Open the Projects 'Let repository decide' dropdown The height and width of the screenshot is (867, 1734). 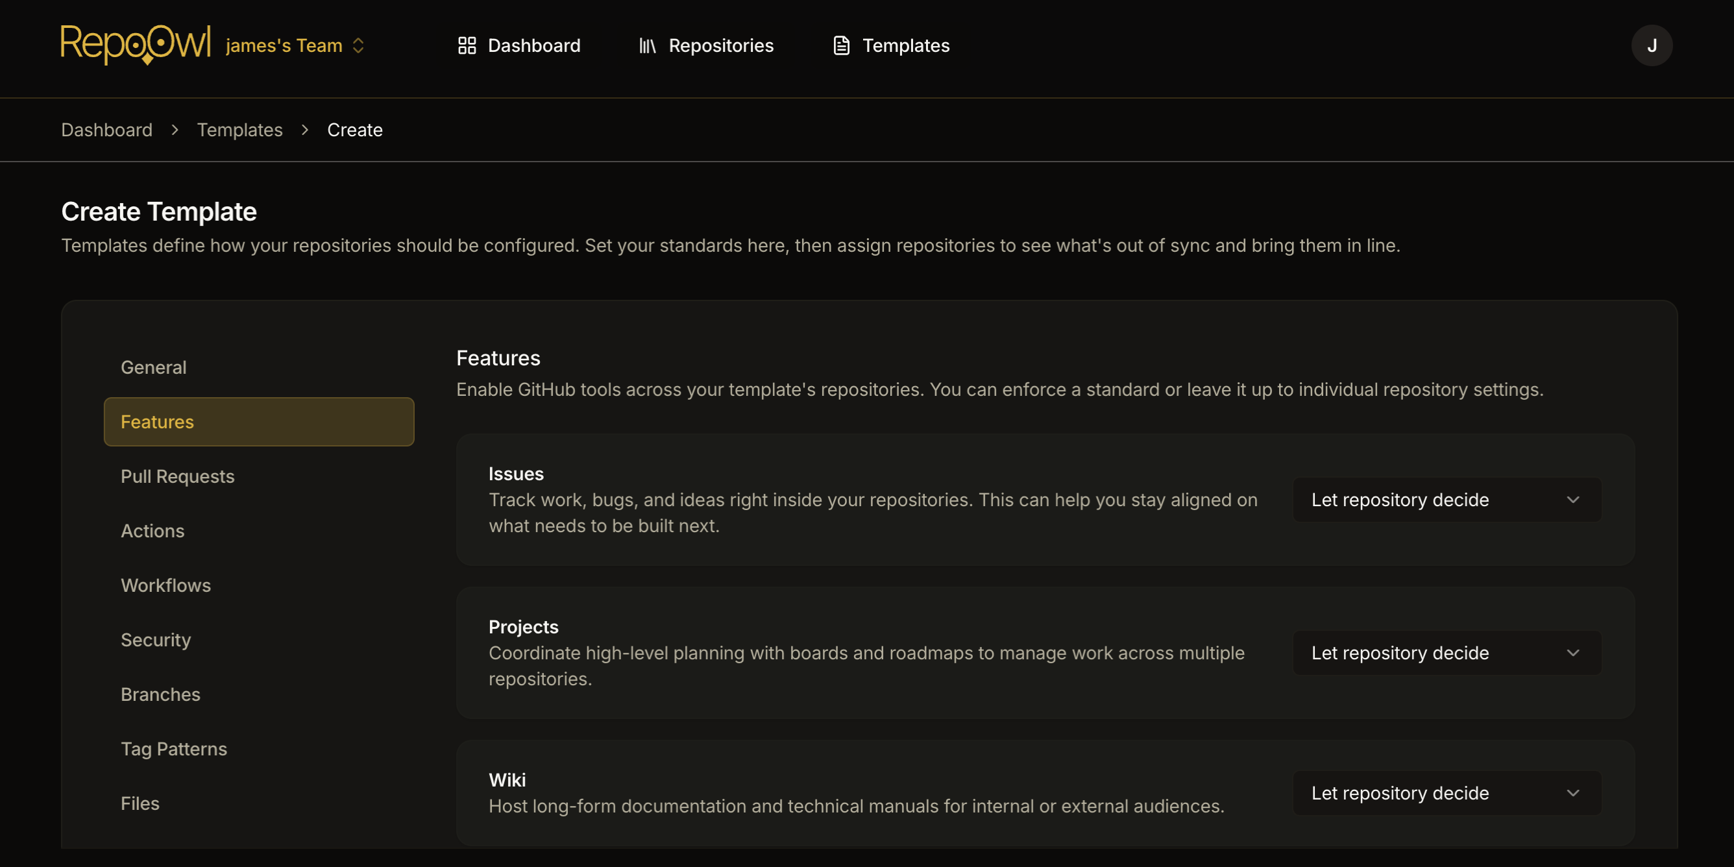pyautogui.click(x=1447, y=652)
